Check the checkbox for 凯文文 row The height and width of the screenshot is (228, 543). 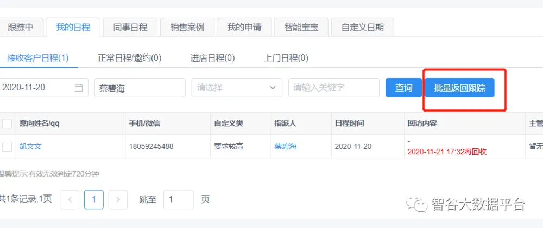(x=7, y=146)
